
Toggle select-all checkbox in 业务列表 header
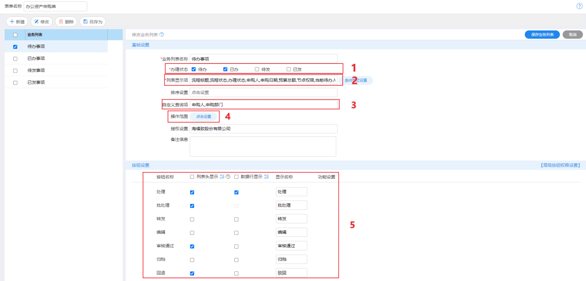(16, 35)
